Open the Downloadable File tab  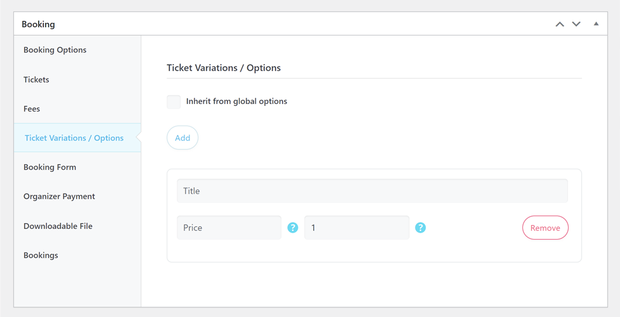point(58,226)
